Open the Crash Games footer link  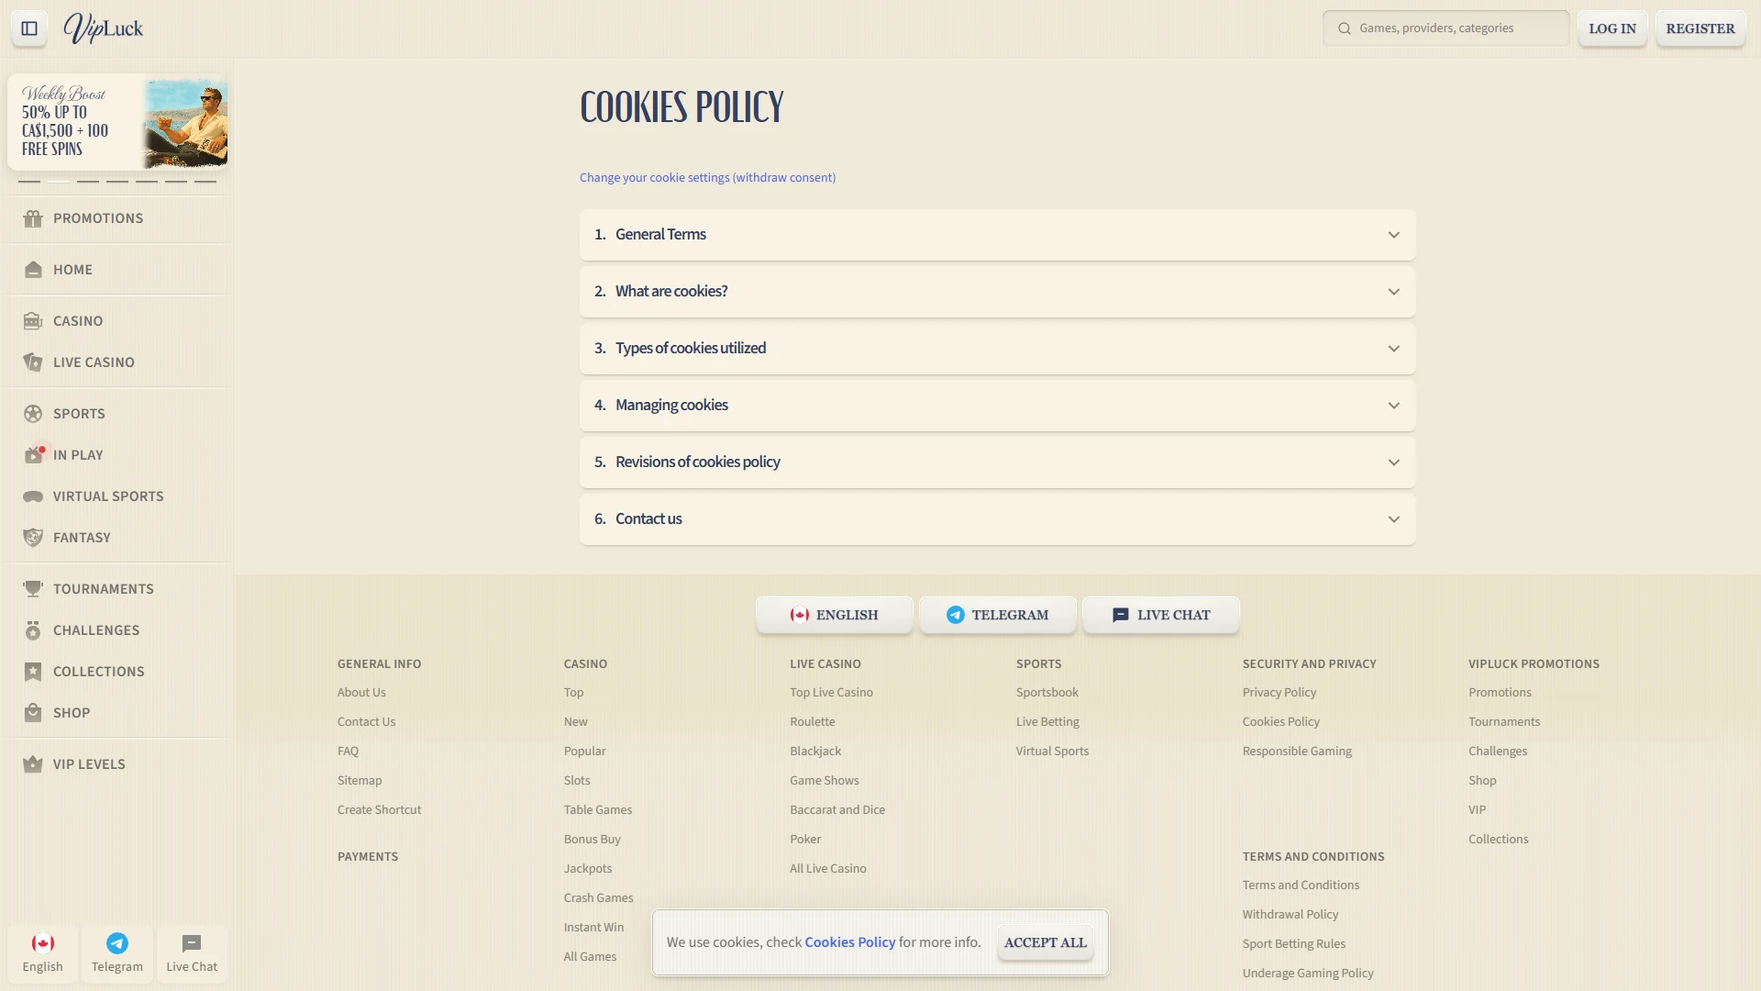coord(598,898)
